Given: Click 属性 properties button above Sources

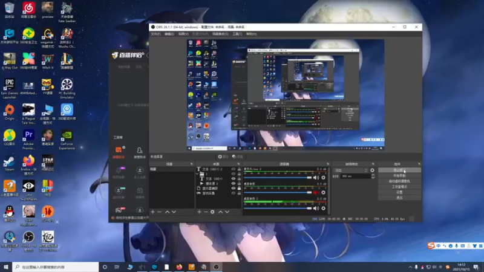Looking at the screenshot, I should coord(223,157).
